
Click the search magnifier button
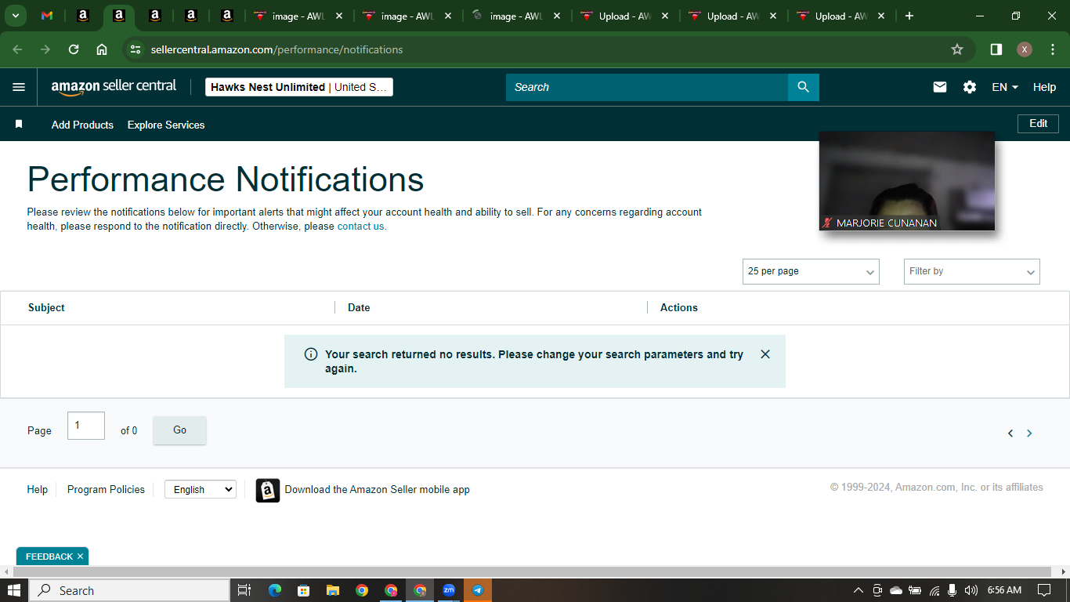803,87
